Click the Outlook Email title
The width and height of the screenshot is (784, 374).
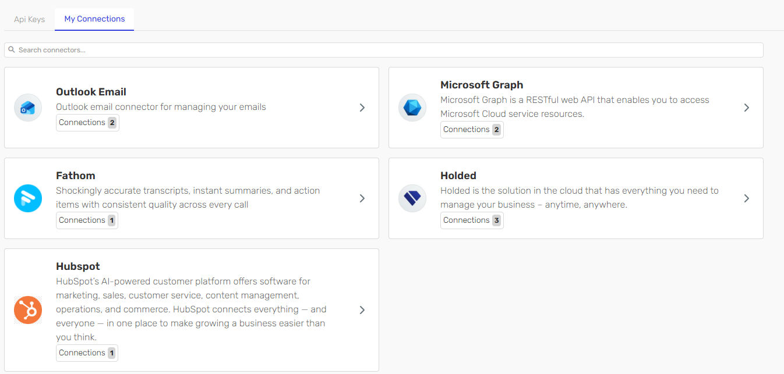point(91,92)
